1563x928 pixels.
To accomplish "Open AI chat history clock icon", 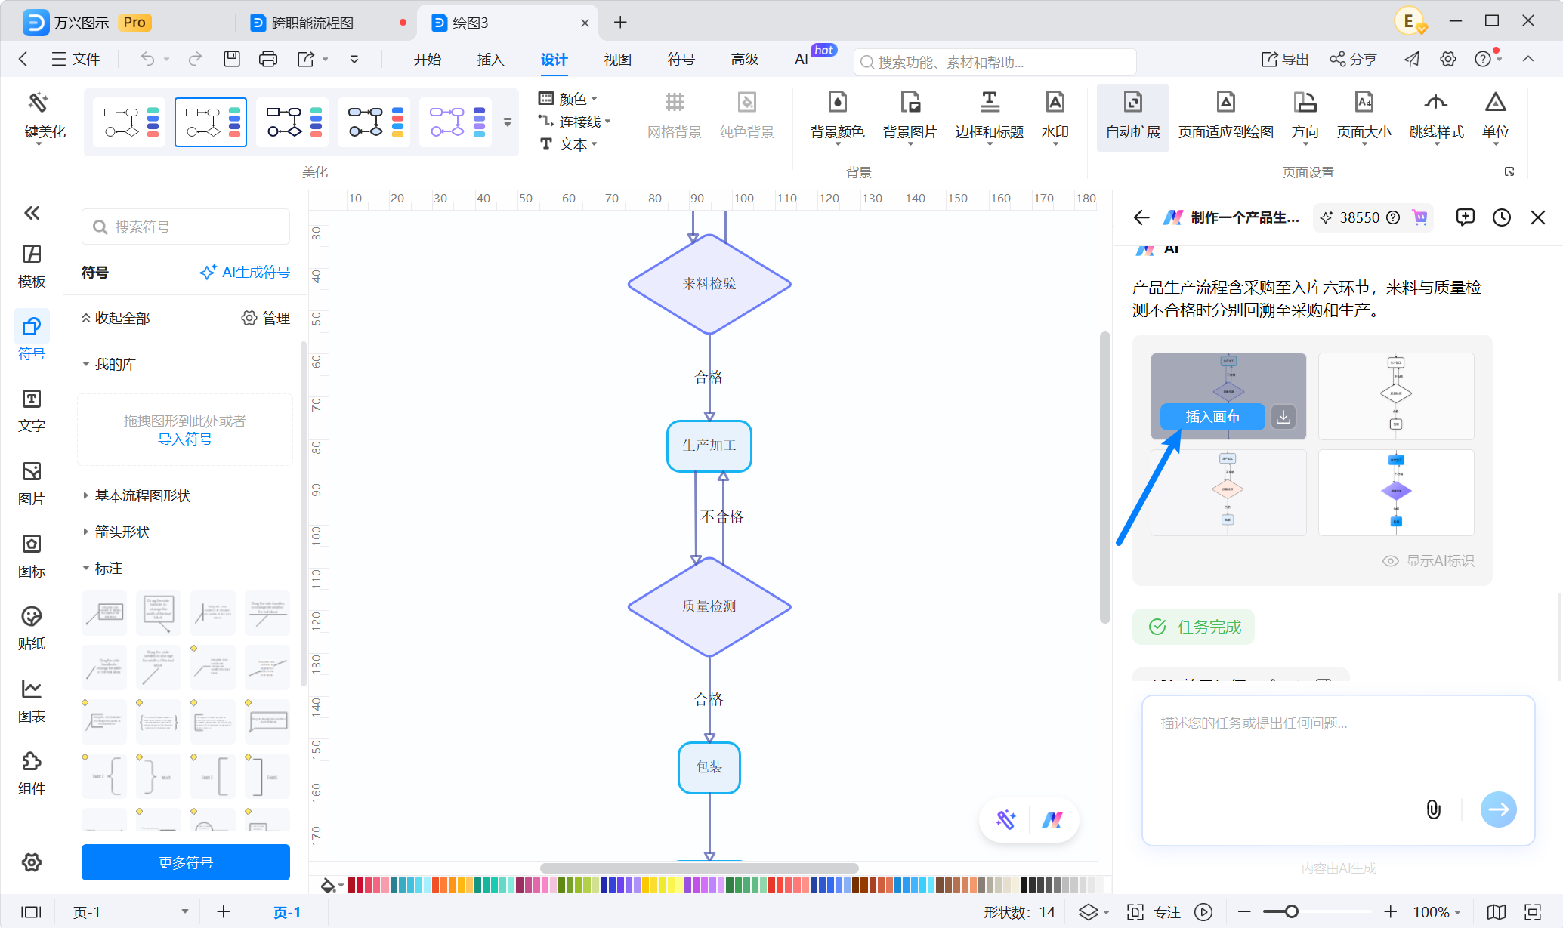I will pos(1502,217).
